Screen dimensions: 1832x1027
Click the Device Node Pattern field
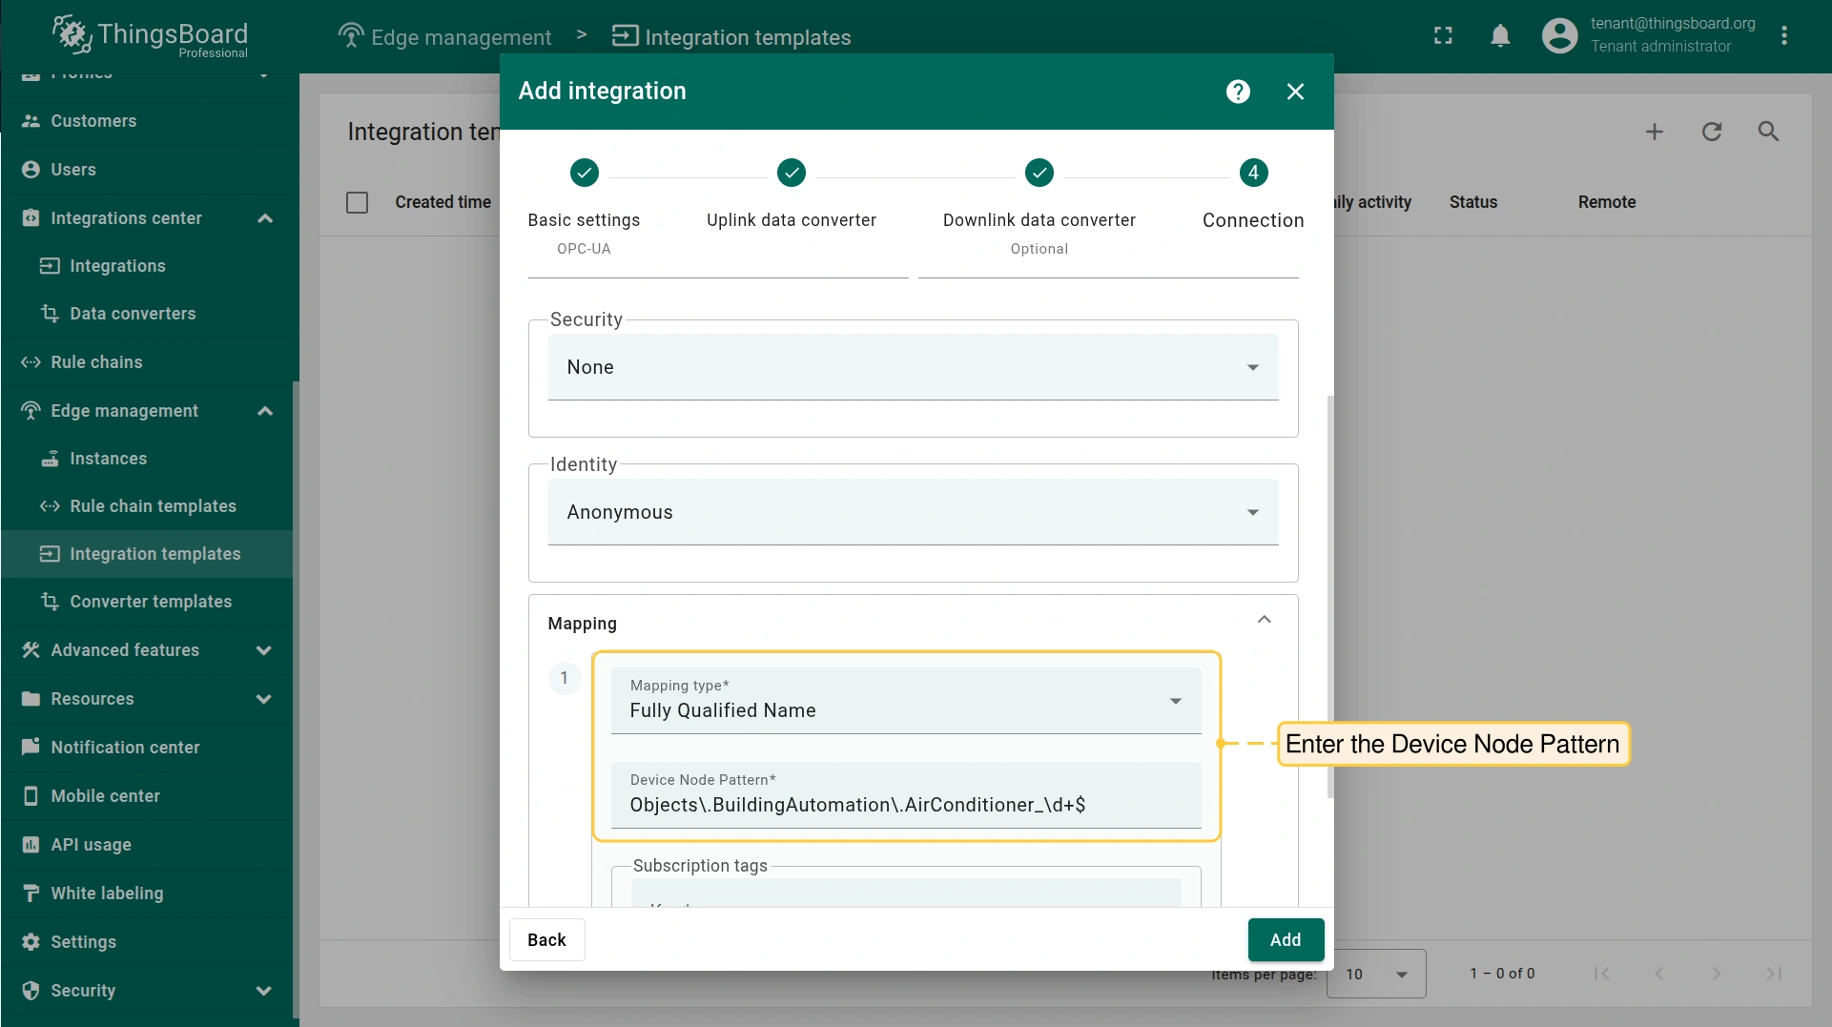point(905,805)
